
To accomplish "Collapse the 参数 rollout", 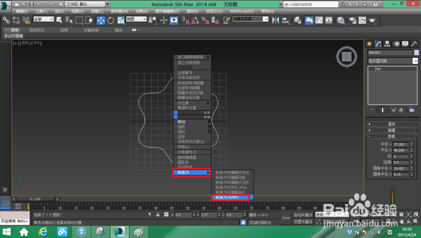I will [x=391, y=136].
